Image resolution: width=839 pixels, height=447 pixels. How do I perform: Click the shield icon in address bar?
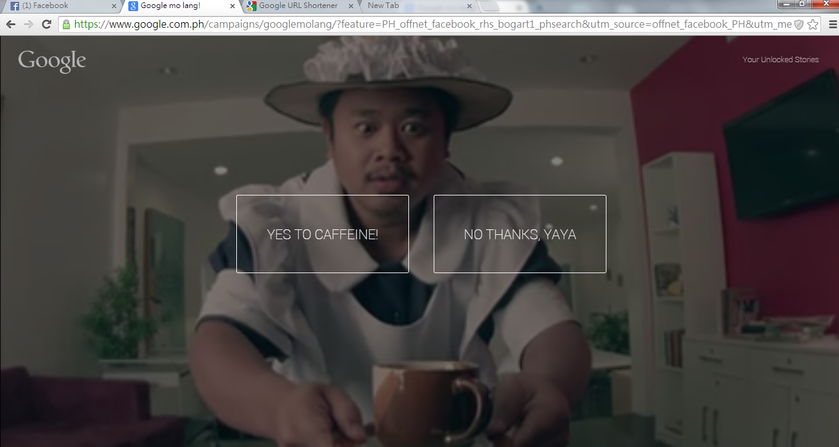pos(798,25)
